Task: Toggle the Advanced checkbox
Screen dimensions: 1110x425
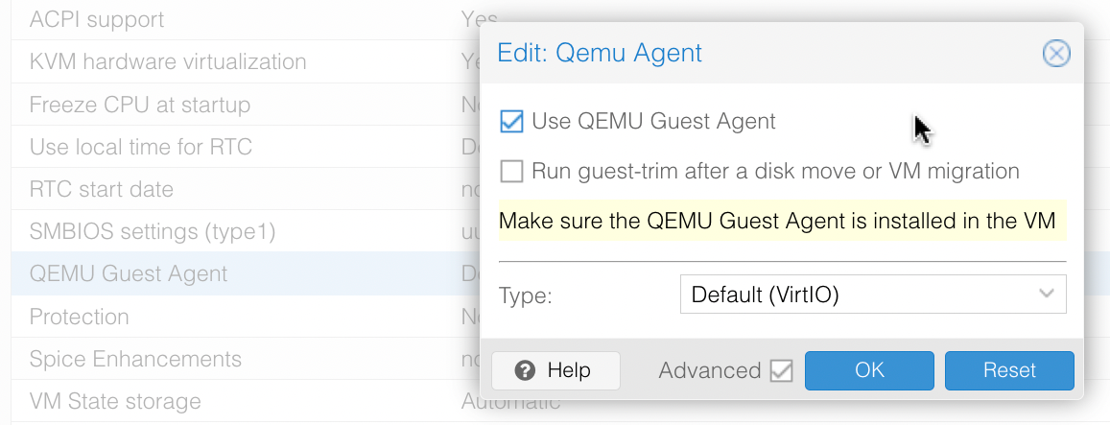Action: coord(782,371)
